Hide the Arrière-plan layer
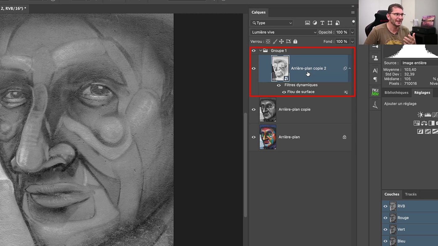438x246 pixels. point(253,137)
